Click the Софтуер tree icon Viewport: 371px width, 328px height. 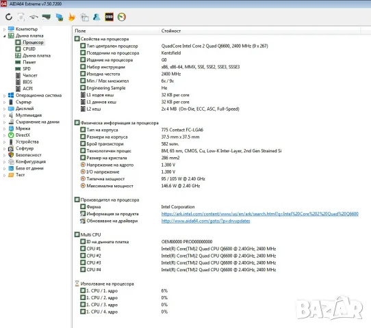point(11,148)
